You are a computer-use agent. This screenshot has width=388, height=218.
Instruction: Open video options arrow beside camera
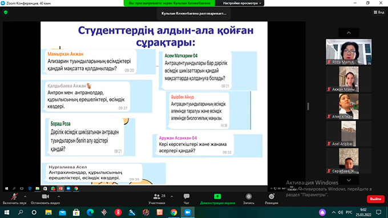59,196
